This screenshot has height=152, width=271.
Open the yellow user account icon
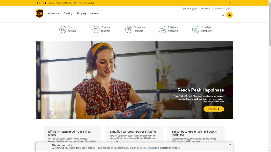(x=229, y=15)
